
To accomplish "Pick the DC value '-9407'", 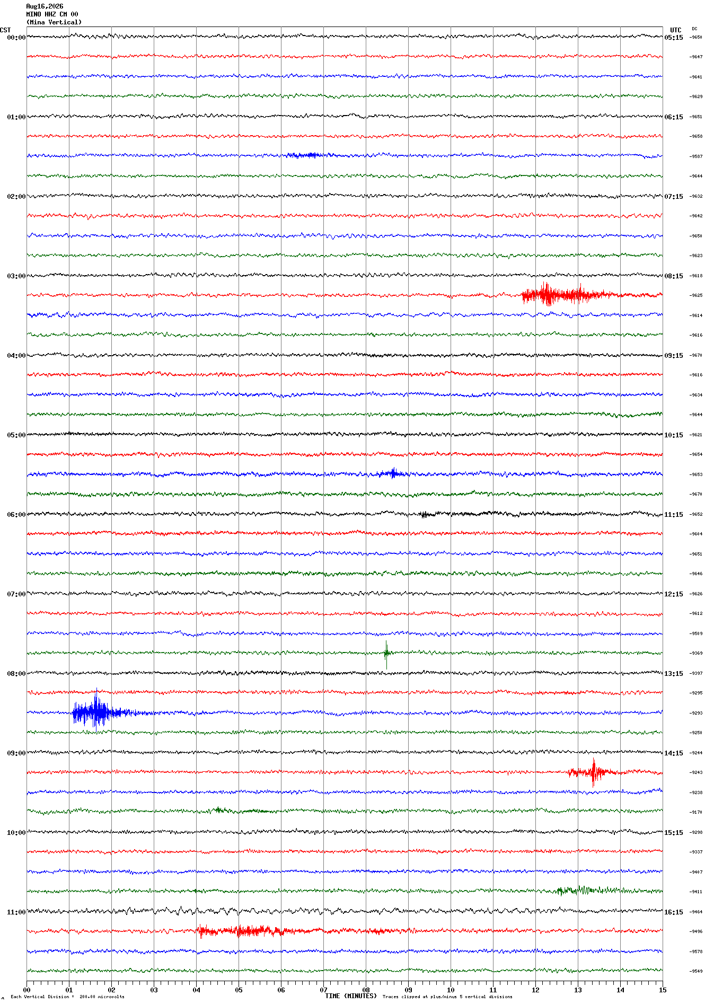I will [696, 872].
